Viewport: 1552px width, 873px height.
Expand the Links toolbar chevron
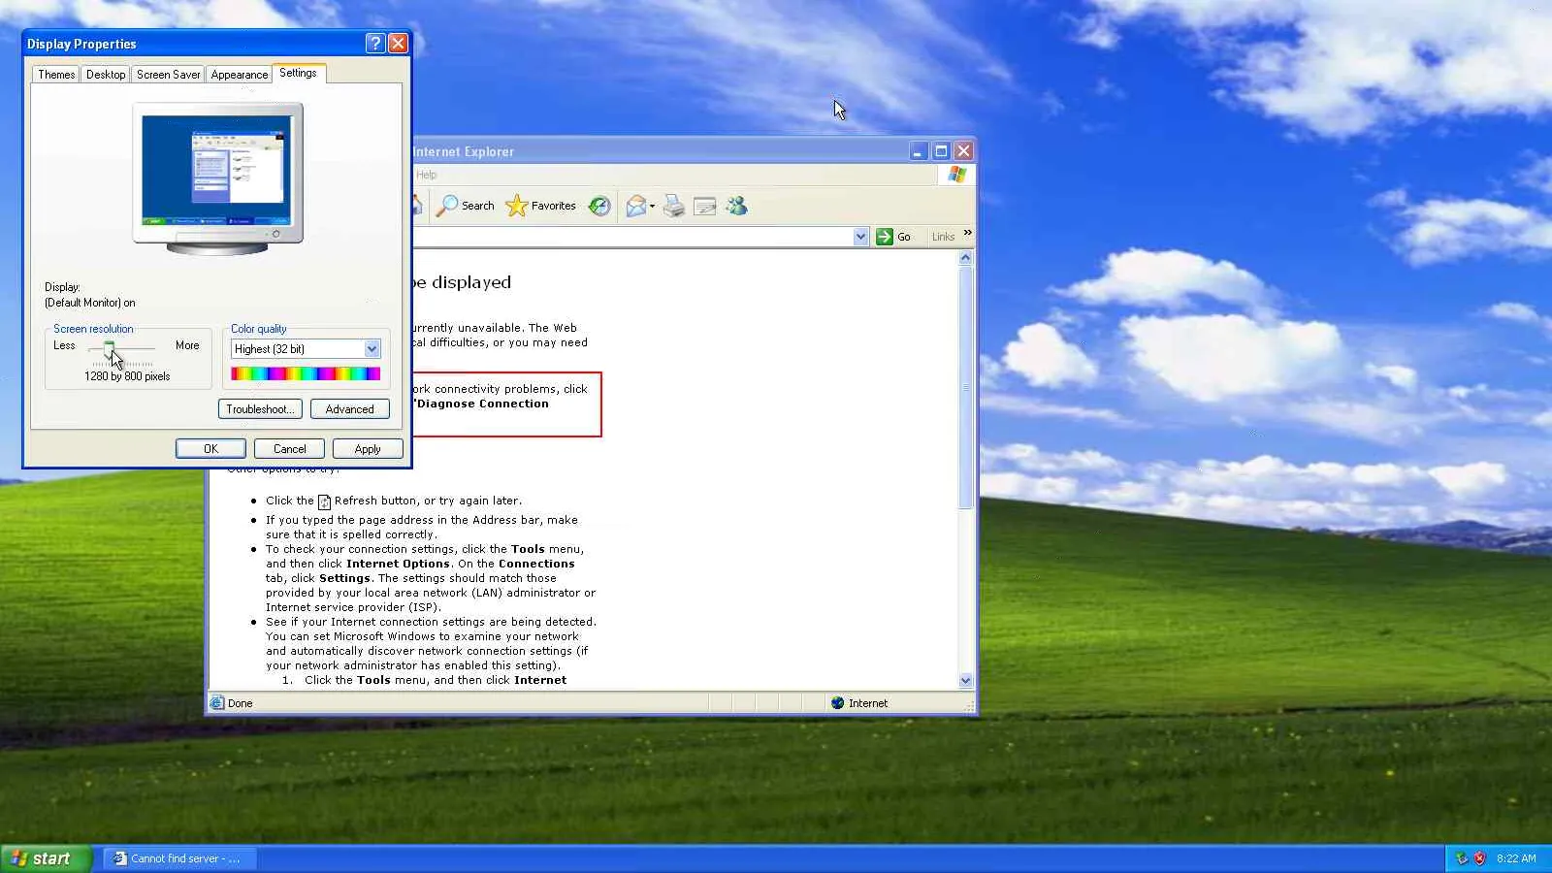(967, 233)
